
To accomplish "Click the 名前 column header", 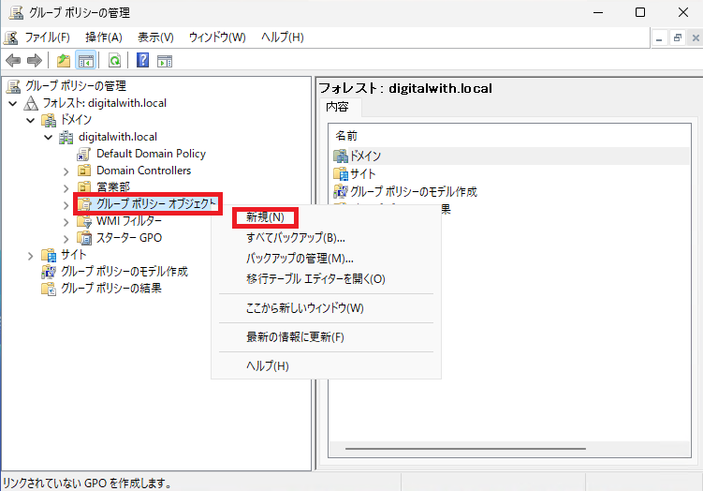I will point(346,136).
